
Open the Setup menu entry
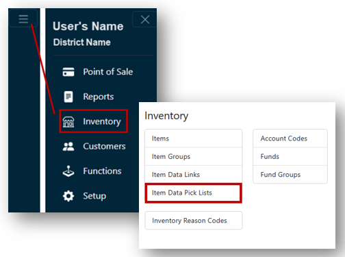pyautogui.click(x=94, y=196)
